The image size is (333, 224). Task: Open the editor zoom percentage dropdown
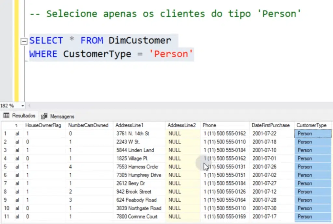(x=22, y=106)
